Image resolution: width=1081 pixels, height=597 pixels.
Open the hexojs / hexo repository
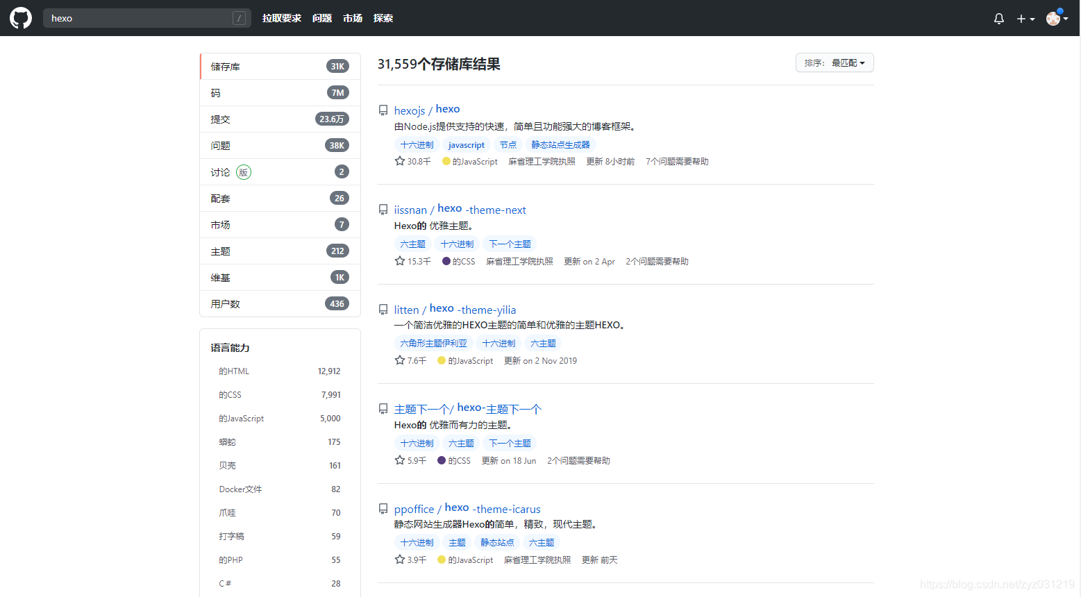427,110
